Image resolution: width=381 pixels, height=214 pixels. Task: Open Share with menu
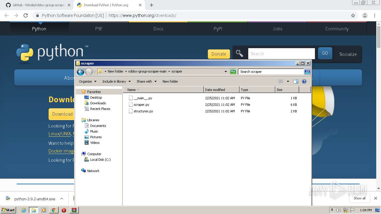[146, 81]
